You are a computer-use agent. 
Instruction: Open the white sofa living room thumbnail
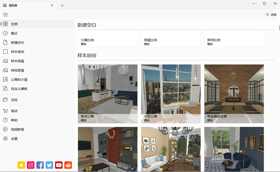coord(171,149)
